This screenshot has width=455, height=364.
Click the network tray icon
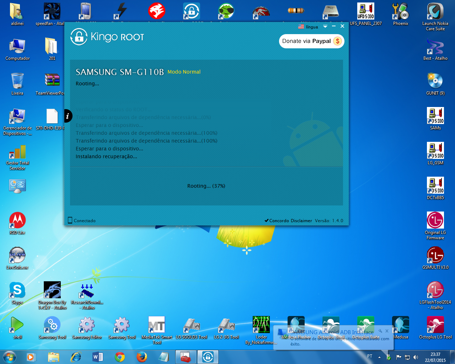407,357
